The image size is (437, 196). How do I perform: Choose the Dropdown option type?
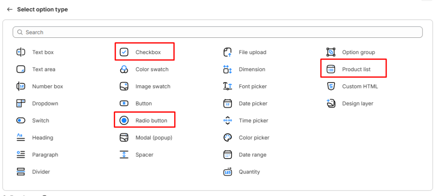tap(45, 103)
